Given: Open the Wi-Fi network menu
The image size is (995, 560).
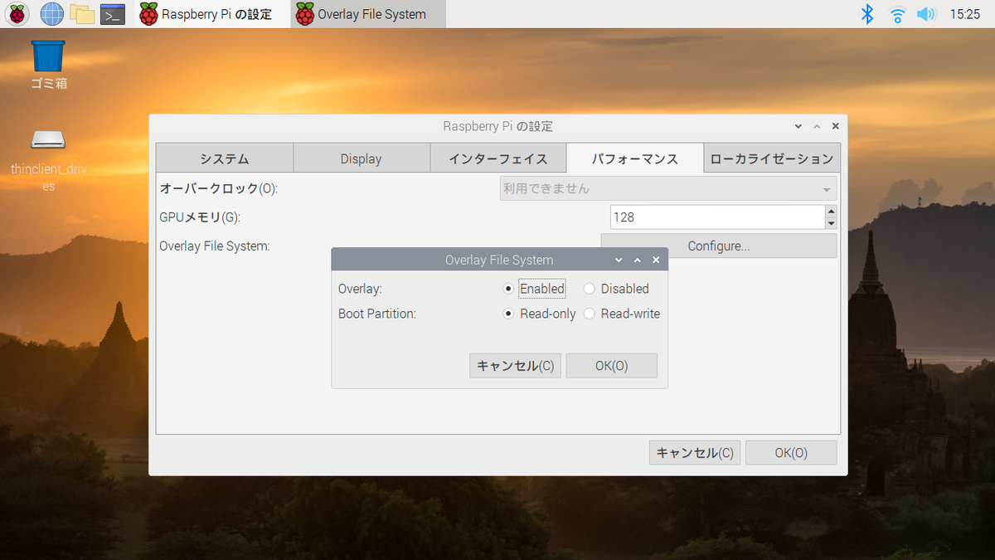Looking at the screenshot, I should [896, 13].
